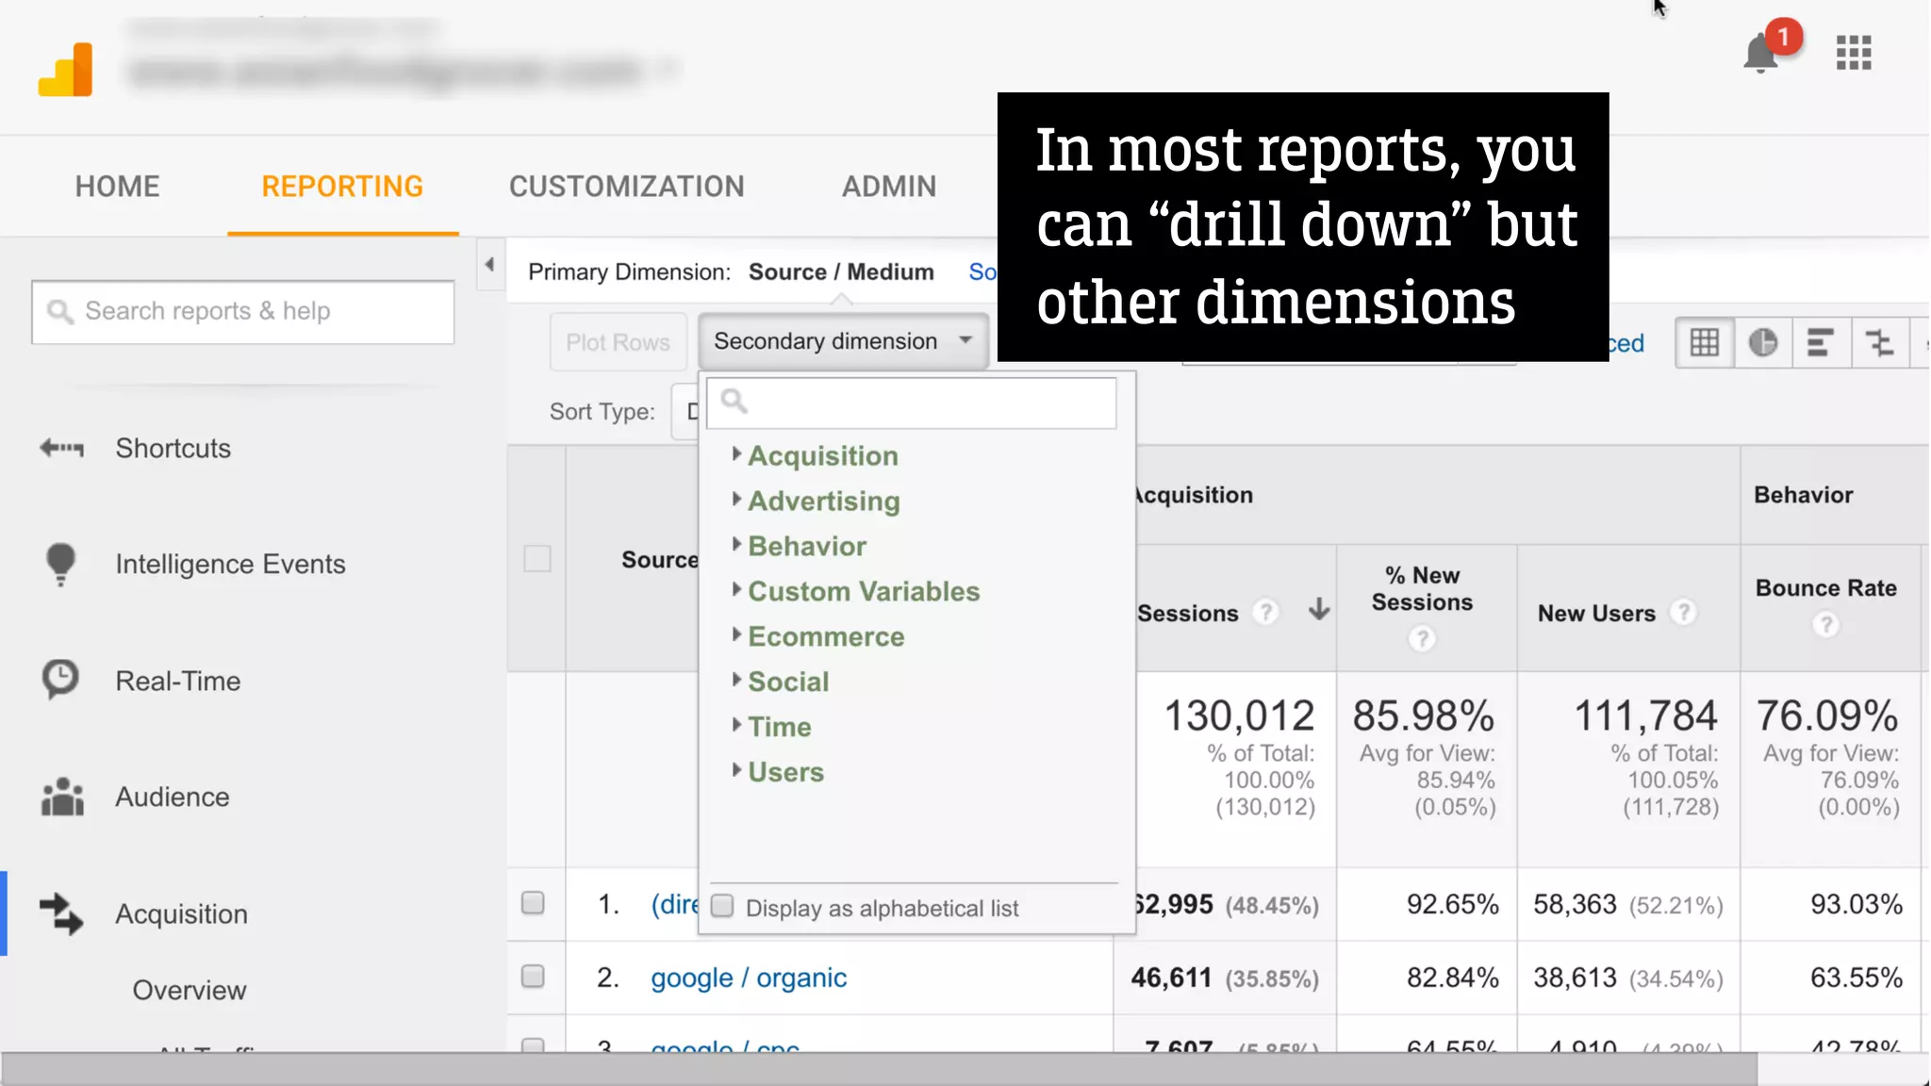Click the Shortcuts arrow icon
The image size is (1931, 1086).
(61, 448)
